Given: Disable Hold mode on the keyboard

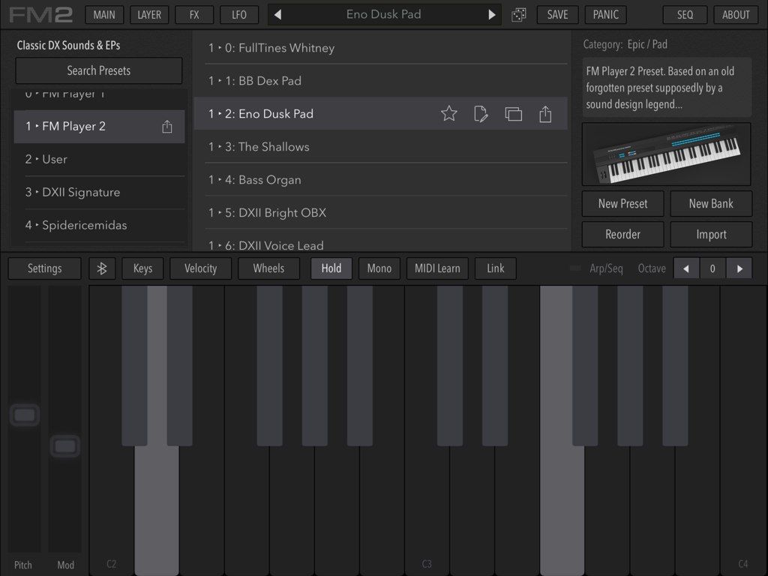Looking at the screenshot, I should pyautogui.click(x=331, y=268).
